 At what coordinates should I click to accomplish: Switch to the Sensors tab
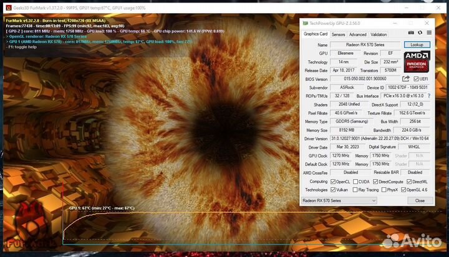338,34
